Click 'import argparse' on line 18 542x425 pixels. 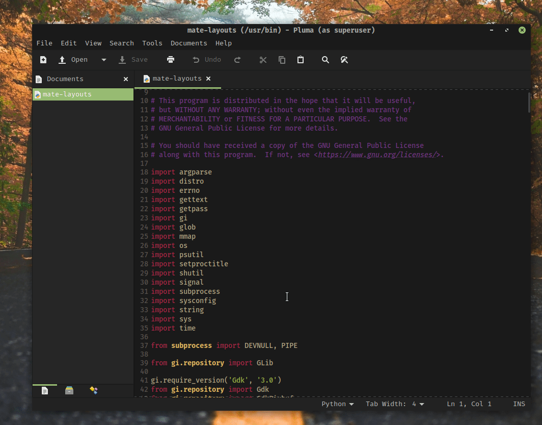point(181,172)
